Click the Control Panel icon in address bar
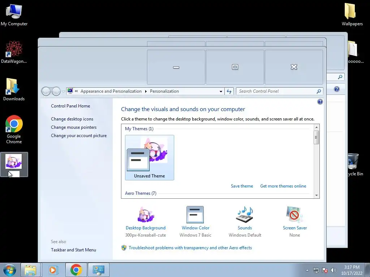 [70, 91]
